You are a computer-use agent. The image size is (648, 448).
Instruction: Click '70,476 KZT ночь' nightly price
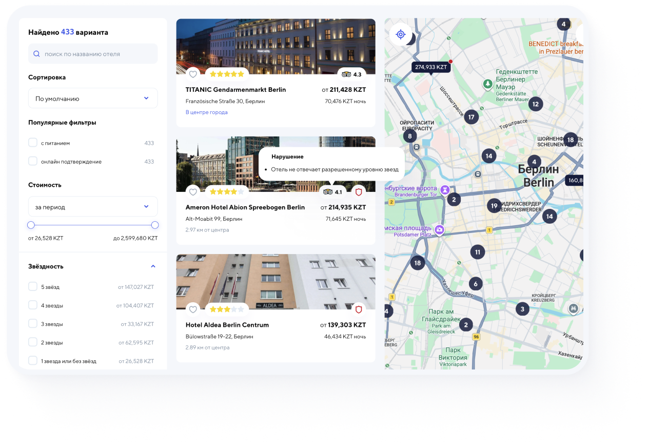[x=345, y=102]
